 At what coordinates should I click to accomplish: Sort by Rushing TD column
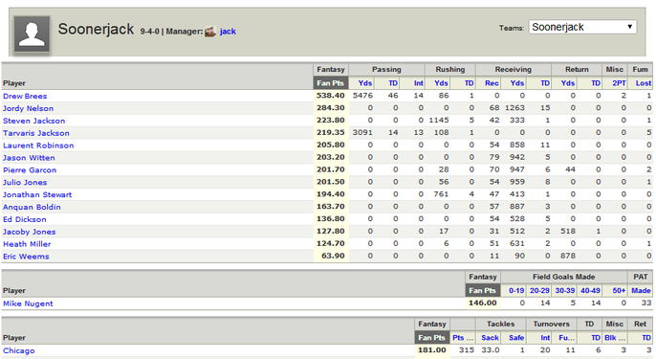[469, 83]
